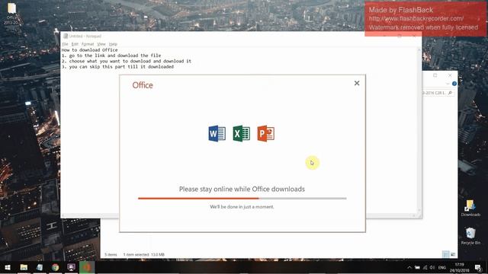Click "5 items" in File Explorer status bar
The height and width of the screenshot is (274, 488).
click(111, 254)
